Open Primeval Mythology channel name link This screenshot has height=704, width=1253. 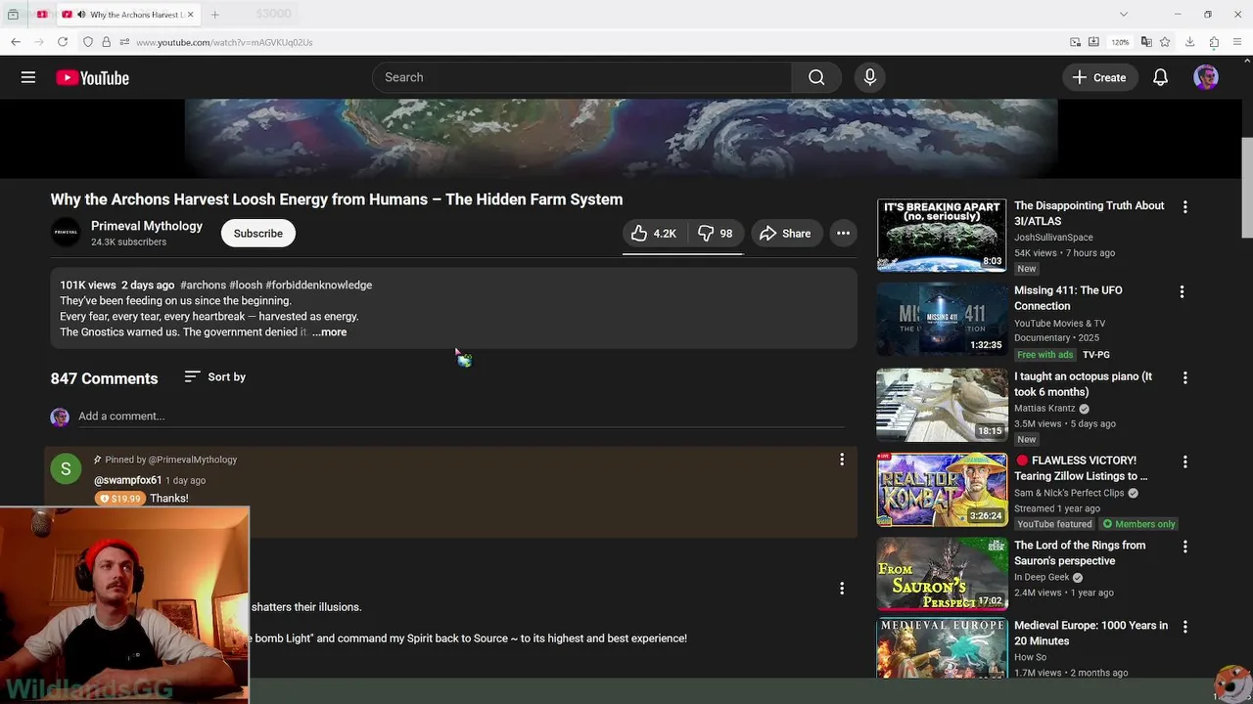(x=147, y=226)
